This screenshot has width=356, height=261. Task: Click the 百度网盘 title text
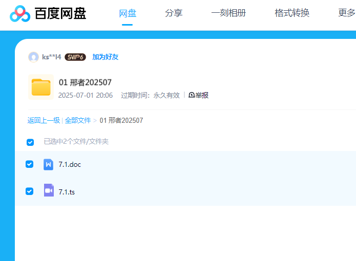[60, 14]
